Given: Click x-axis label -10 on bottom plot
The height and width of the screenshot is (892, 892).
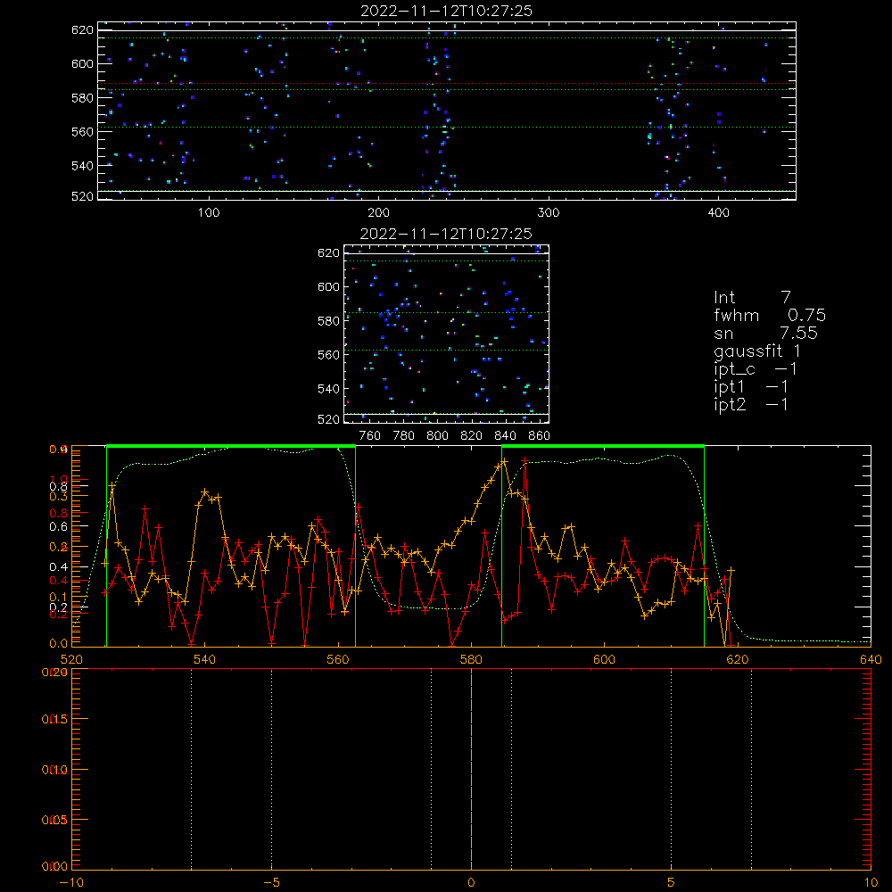Looking at the screenshot, I should [x=71, y=883].
